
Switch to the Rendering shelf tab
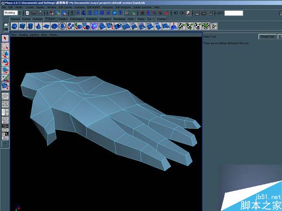click(119, 19)
